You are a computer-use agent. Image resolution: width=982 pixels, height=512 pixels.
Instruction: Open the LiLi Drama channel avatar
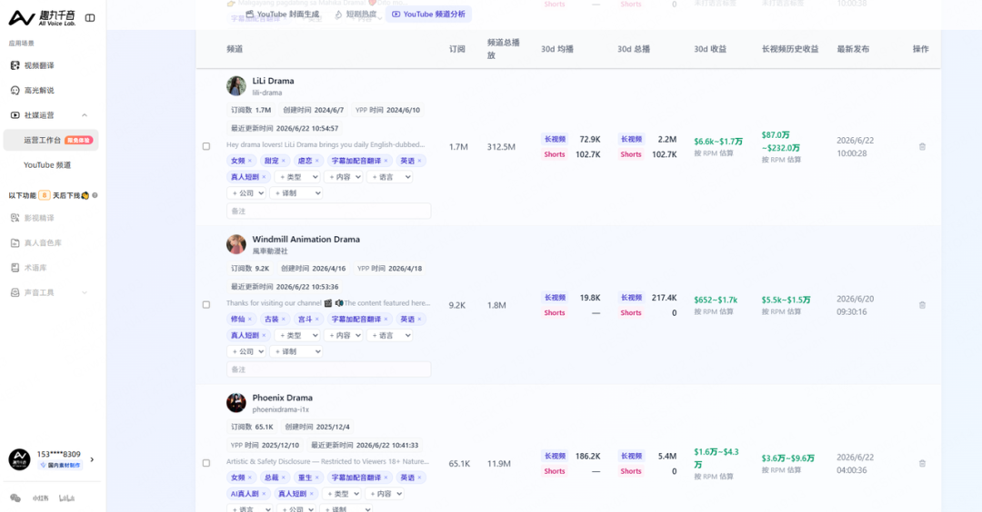tap(236, 86)
